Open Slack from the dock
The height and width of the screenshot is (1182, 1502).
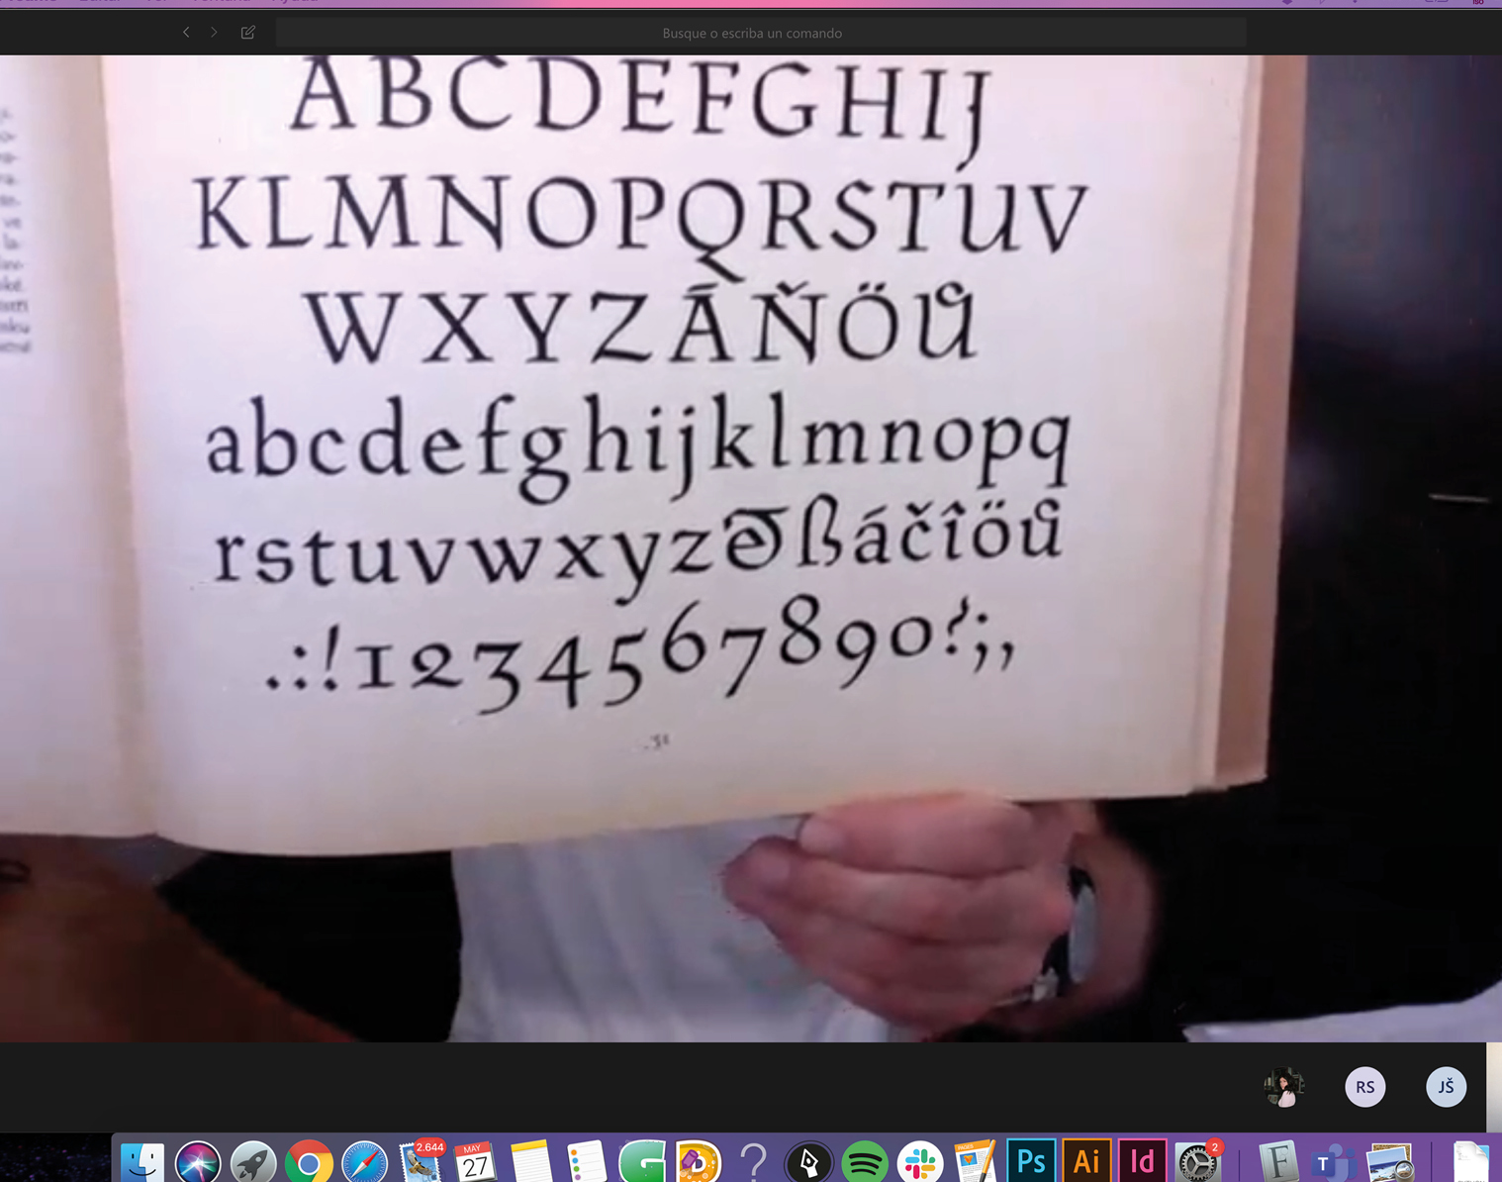[920, 1162]
